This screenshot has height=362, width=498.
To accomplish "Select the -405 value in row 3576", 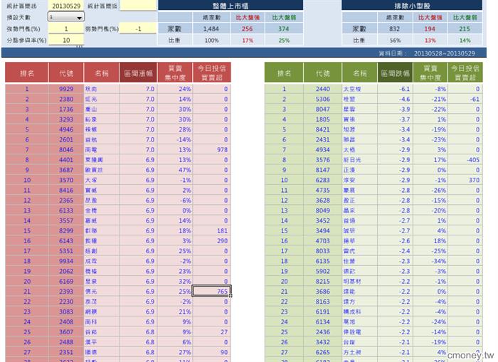I will (465, 160).
